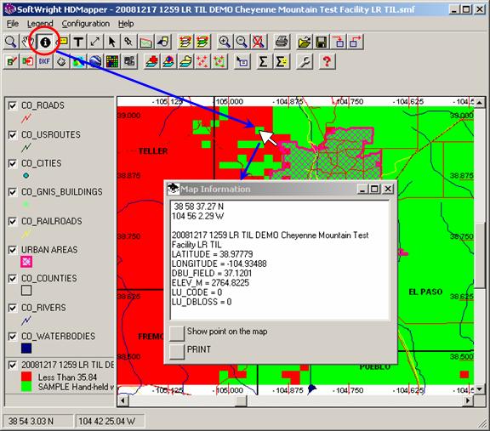Activate the map information (i) tool
Screen dimensions: 490x431
[x=45, y=42]
